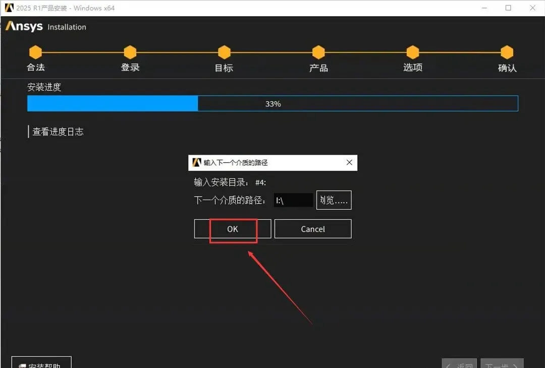Select the 选项 step hexagon
The height and width of the screenshot is (368, 545).
[413, 52]
